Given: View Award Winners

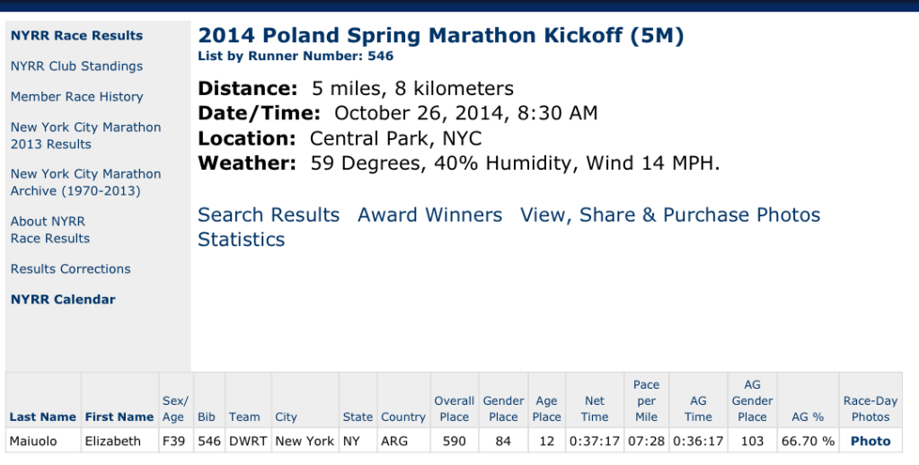Looking at the screenshot, I should point(429,215).
